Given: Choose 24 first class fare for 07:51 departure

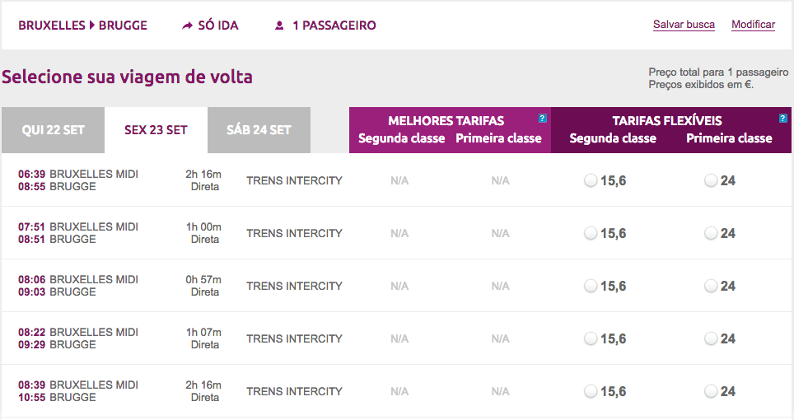Looking at the screenshot, I should [711, 234].
